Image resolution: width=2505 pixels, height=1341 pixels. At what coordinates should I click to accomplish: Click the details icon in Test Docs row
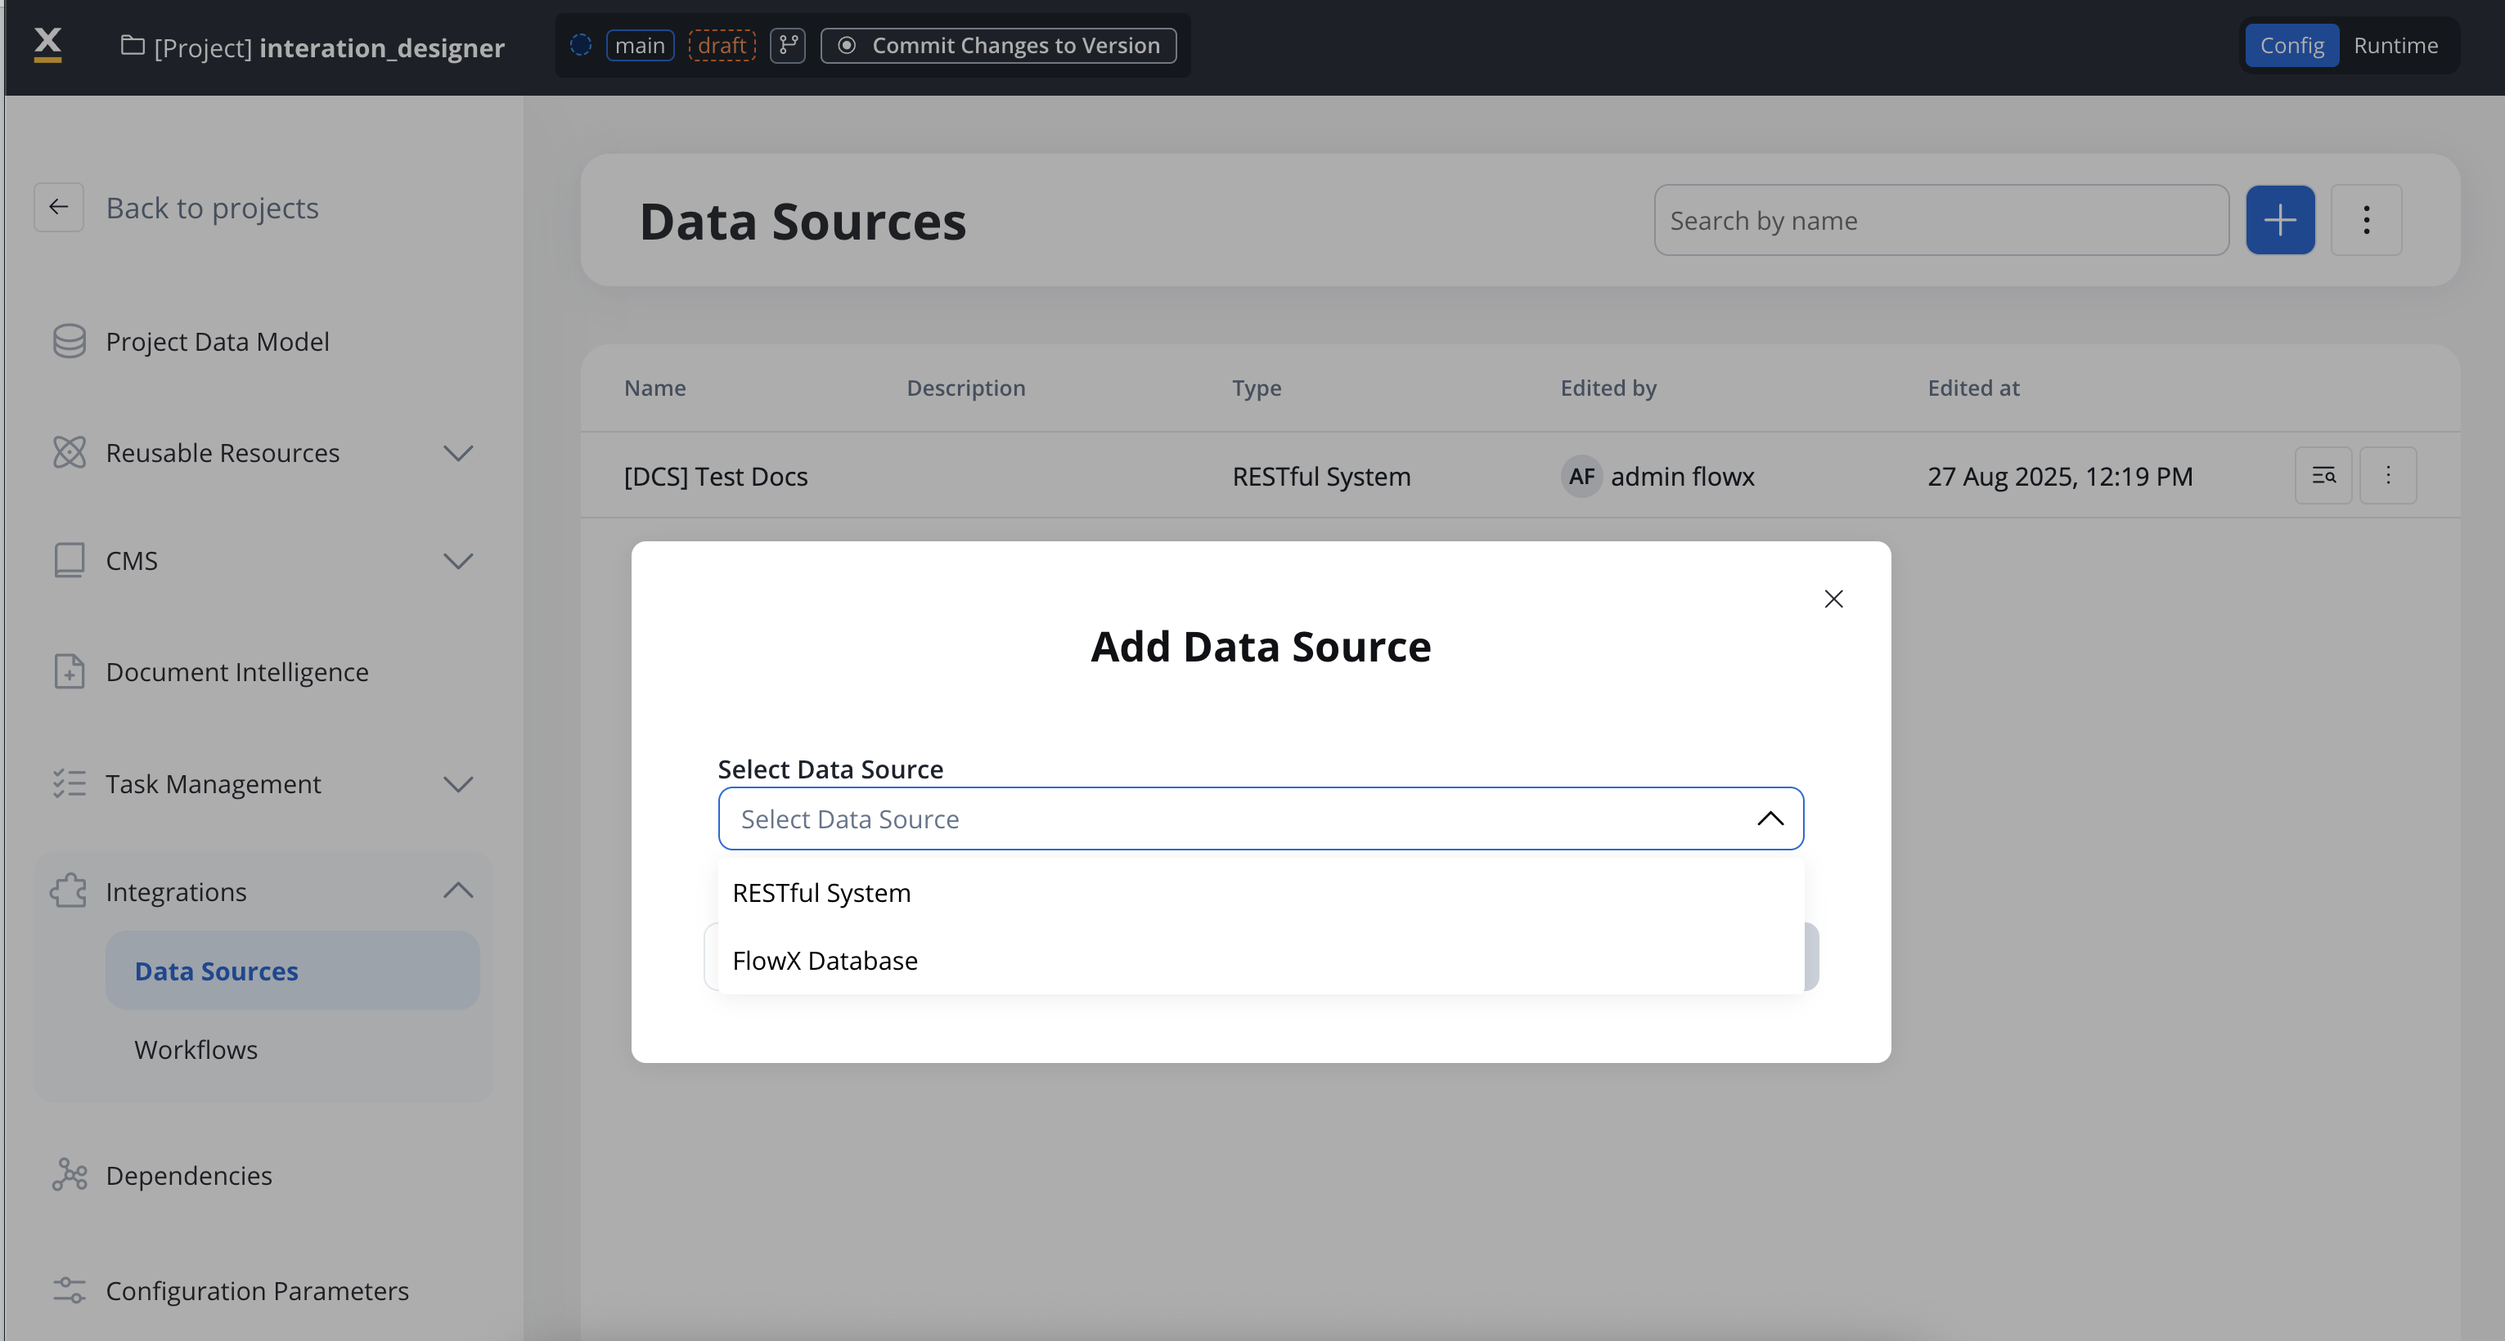2323,476
